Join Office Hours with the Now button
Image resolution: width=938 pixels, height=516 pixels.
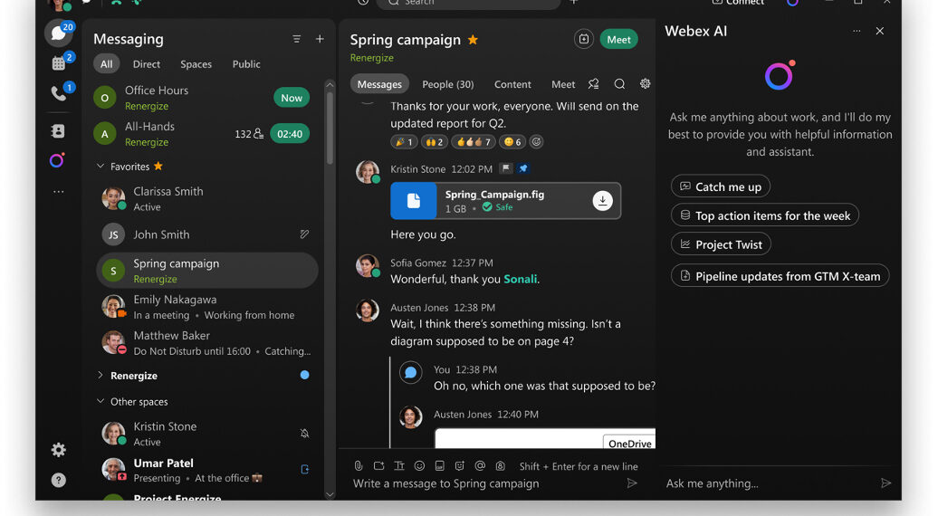(292, 98)
